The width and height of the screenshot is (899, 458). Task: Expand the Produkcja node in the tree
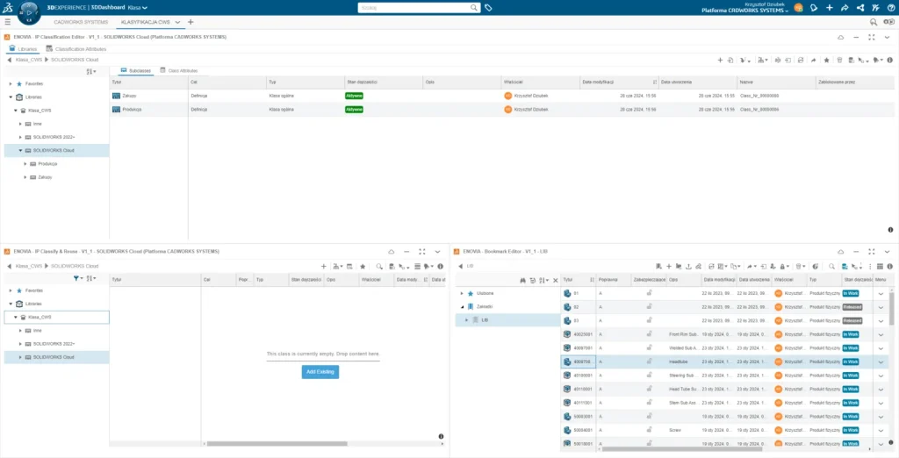[x=25, y=164]
